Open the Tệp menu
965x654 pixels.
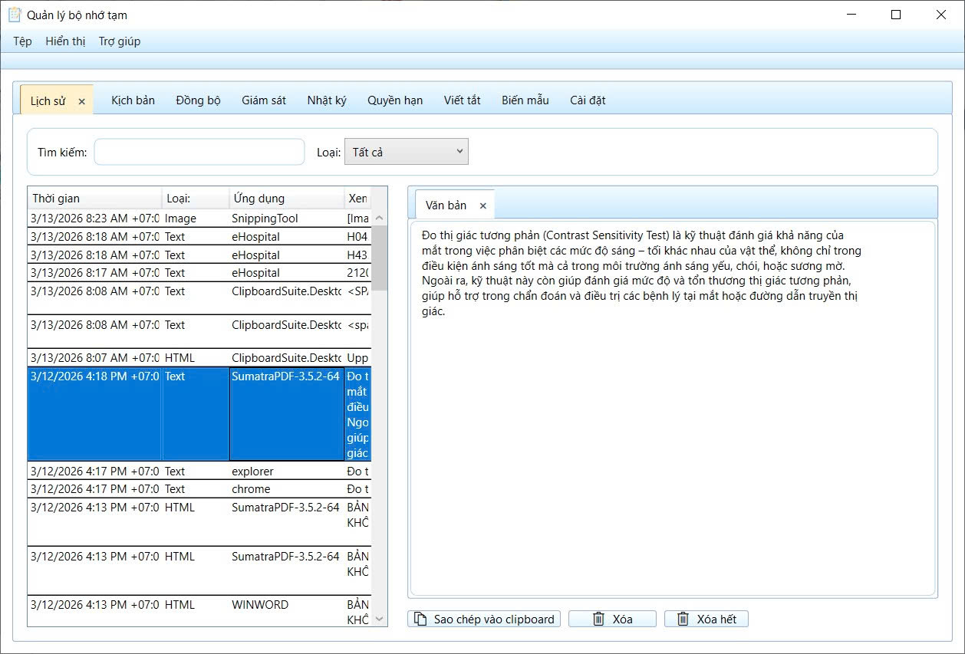(22, 41)
